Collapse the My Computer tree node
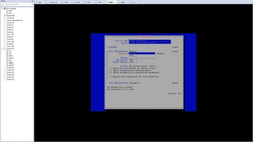This screenshot has width=253, height=142. (2, 9)
